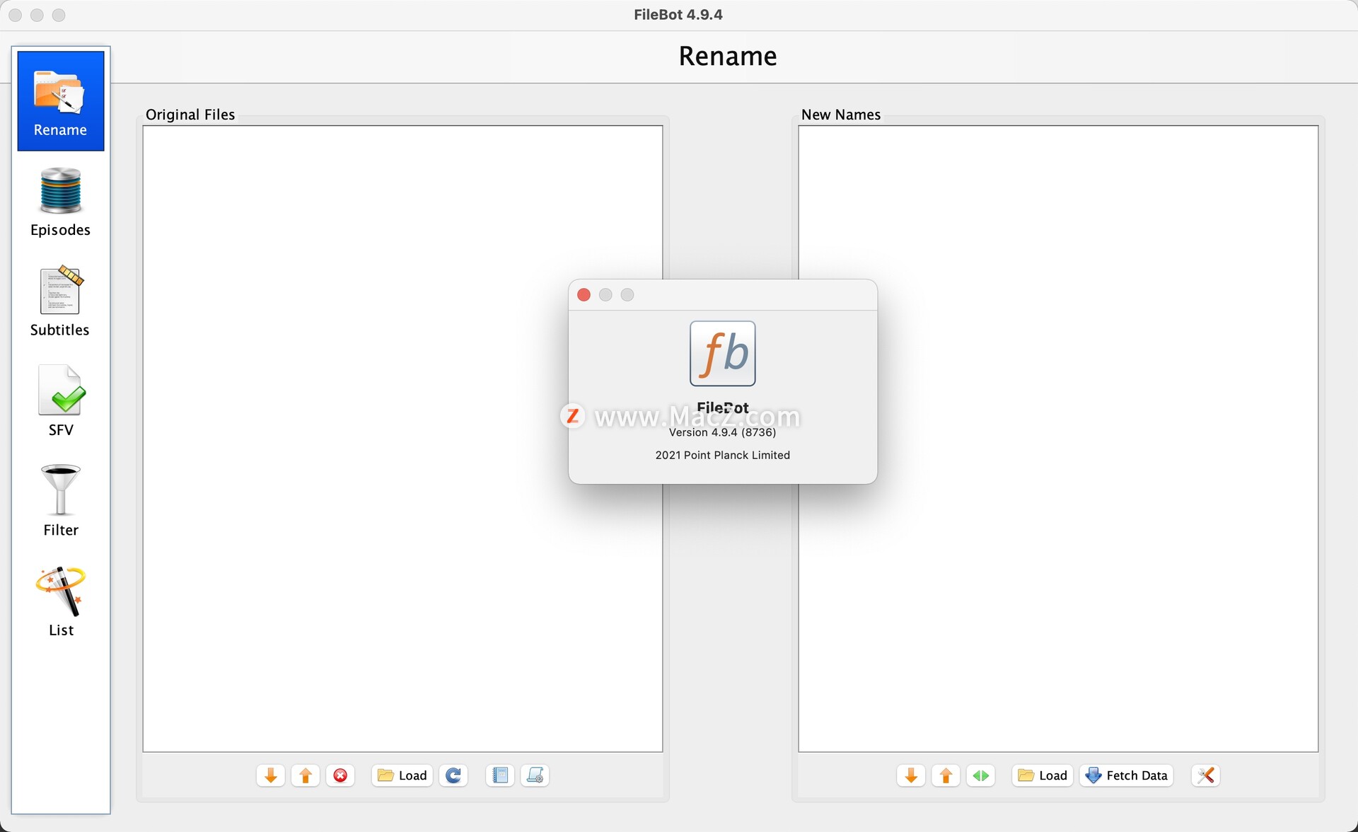Move new name up with orange arrow

pyautogui.click(x=946, y=775)
